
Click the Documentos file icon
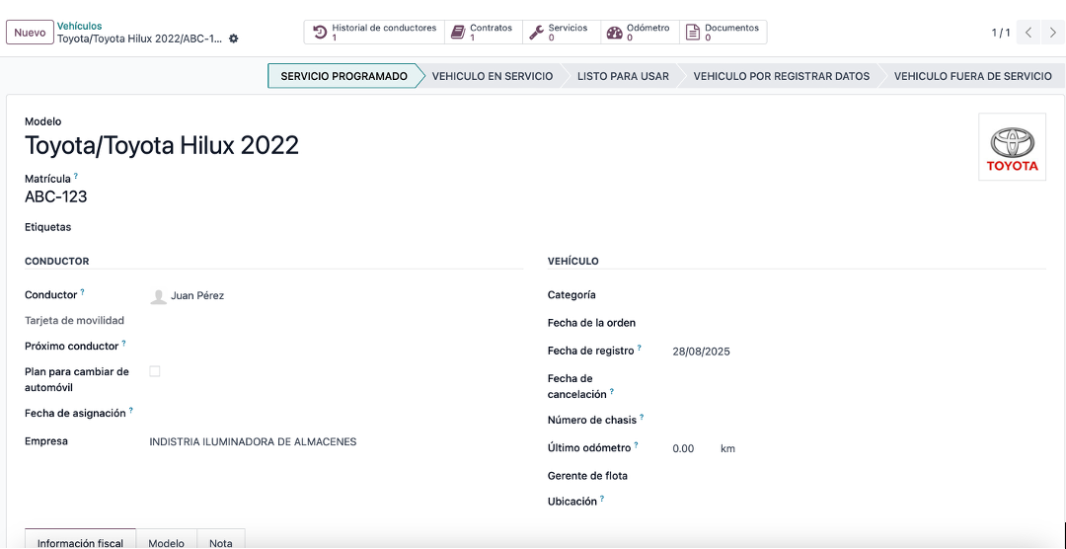click(692, 33)
